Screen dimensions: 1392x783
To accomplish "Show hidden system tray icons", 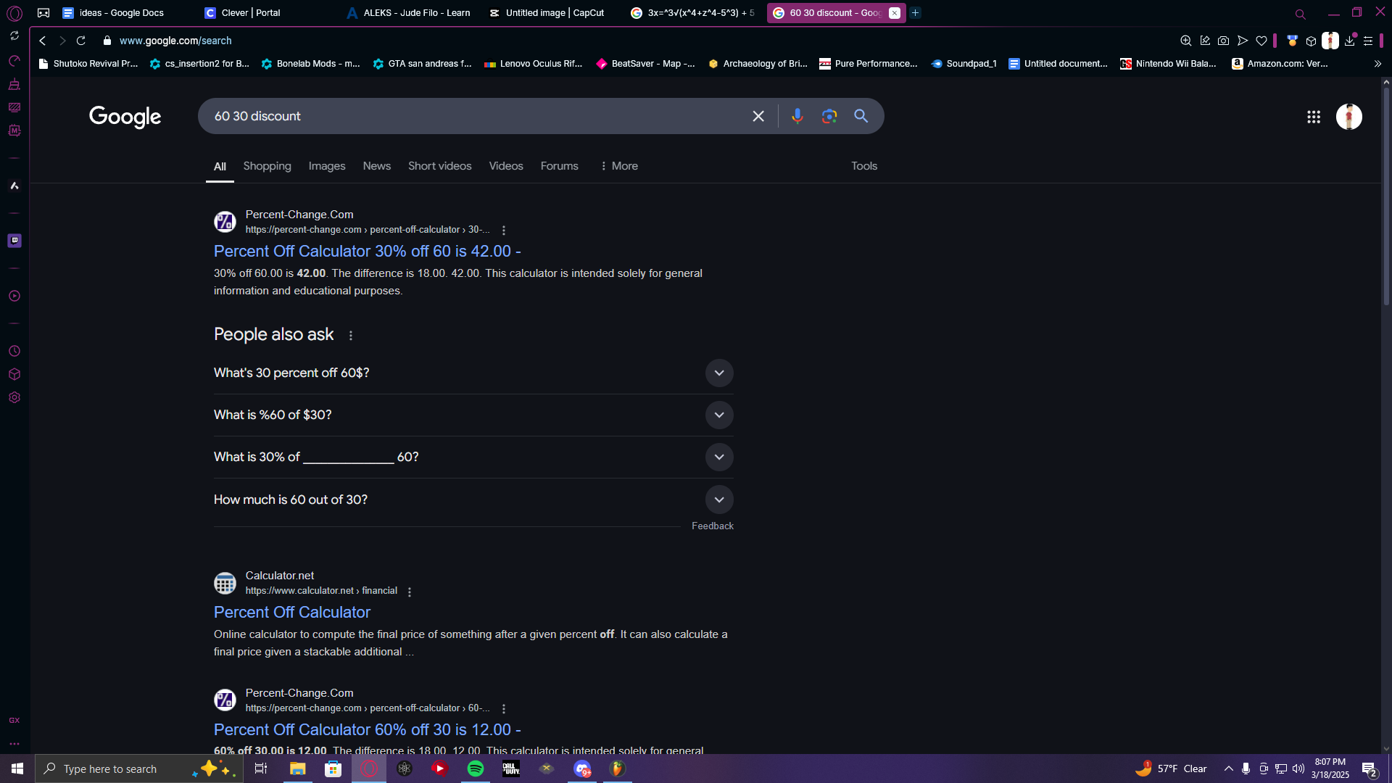I will (1228, 768).
